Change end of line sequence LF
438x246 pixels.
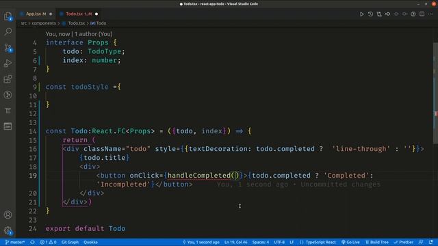(x=292, y=242)
